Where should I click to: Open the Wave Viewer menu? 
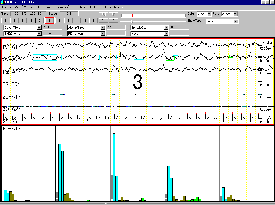click(x=58, y=7)
